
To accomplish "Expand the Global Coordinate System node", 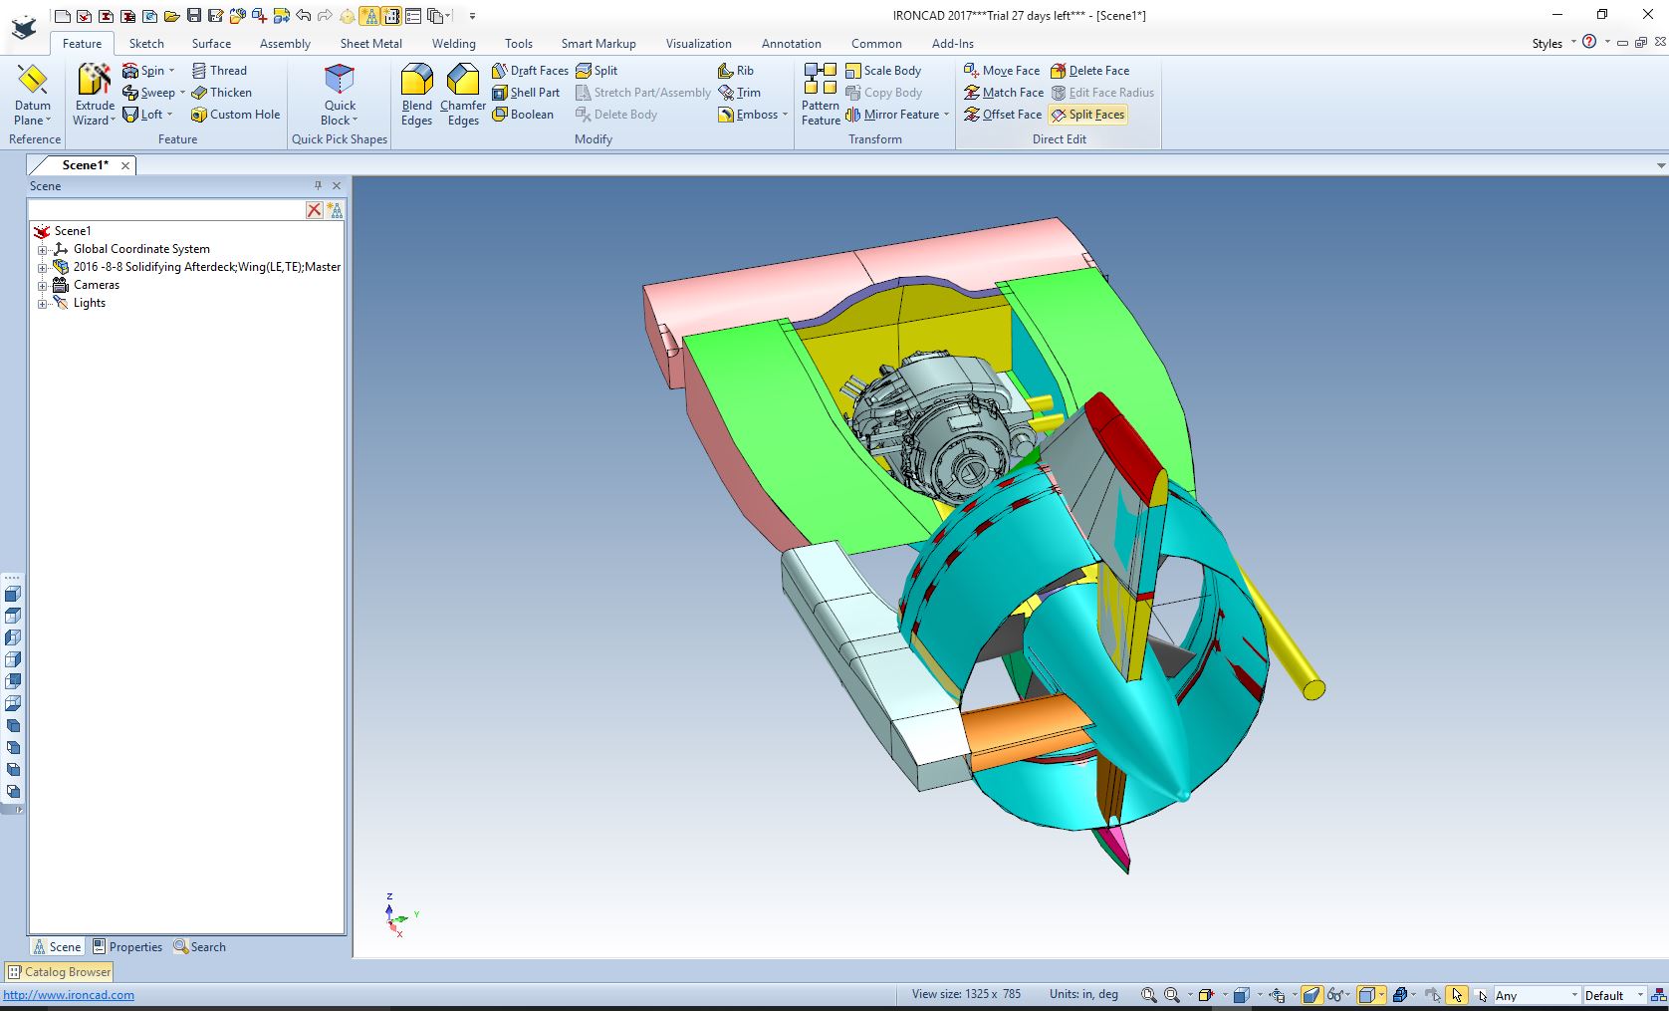I will coord(43,249).
